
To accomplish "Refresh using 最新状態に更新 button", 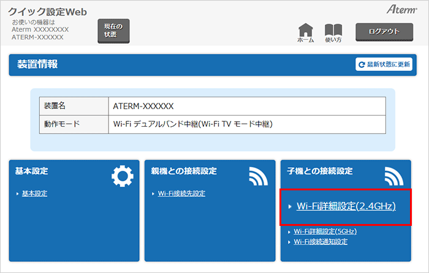I will tap(384, 64).
